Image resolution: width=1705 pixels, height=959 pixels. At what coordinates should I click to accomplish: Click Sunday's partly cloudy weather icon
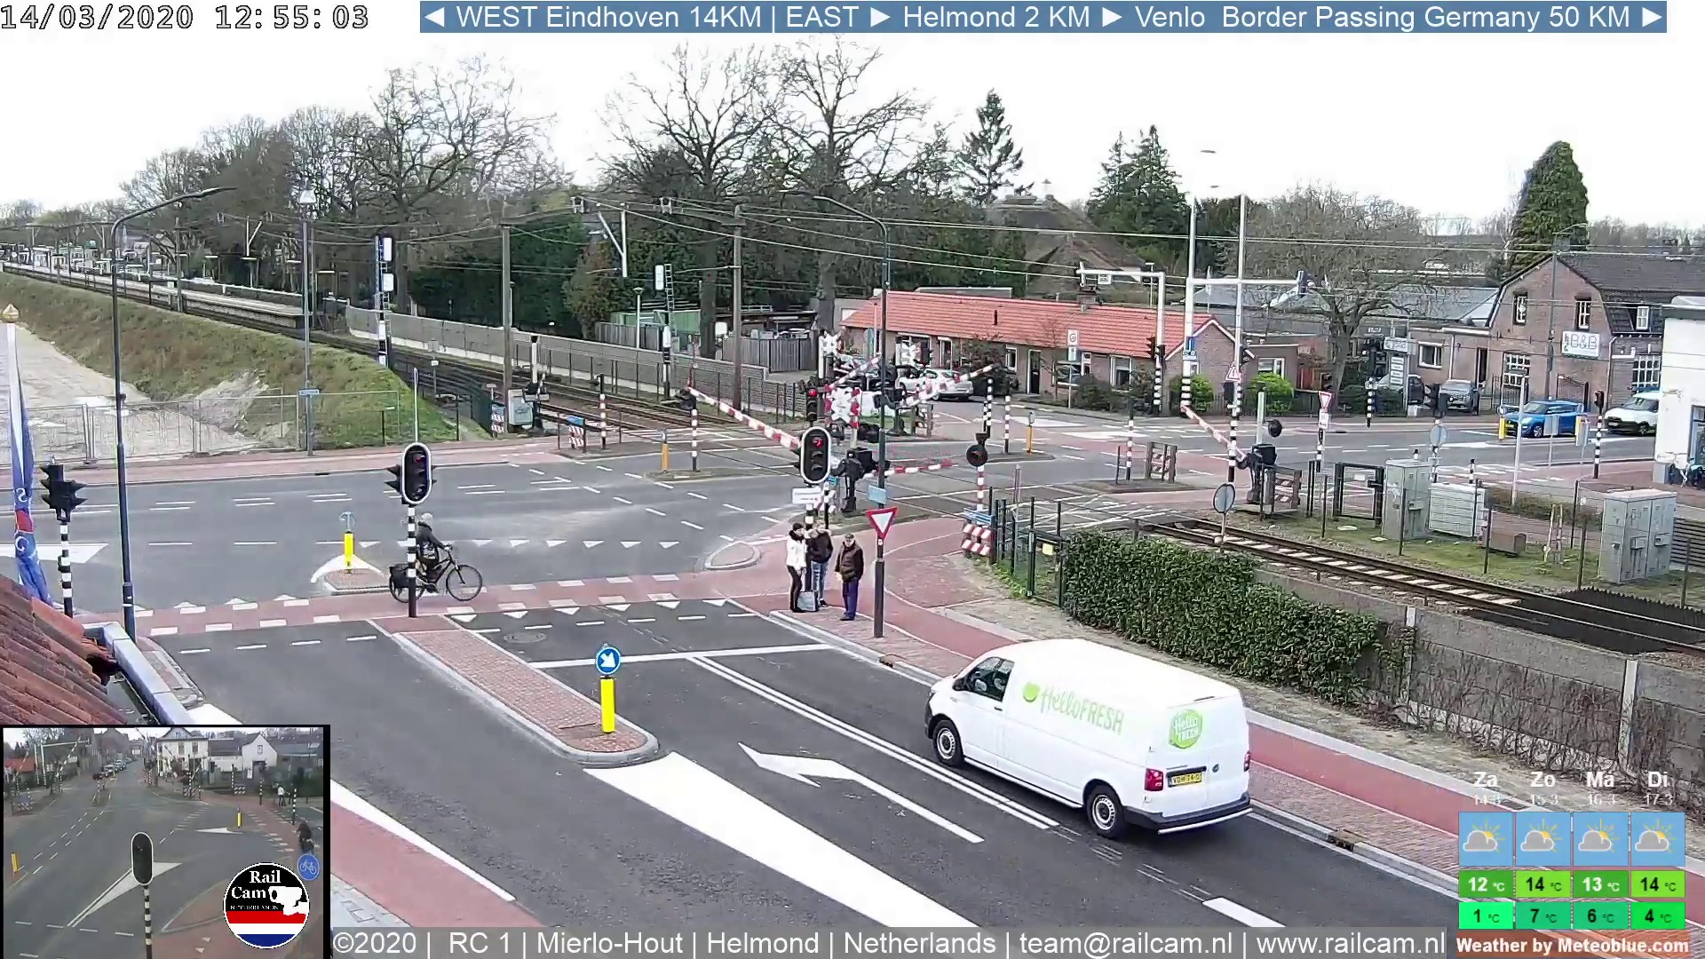(x=1542, y=839)
